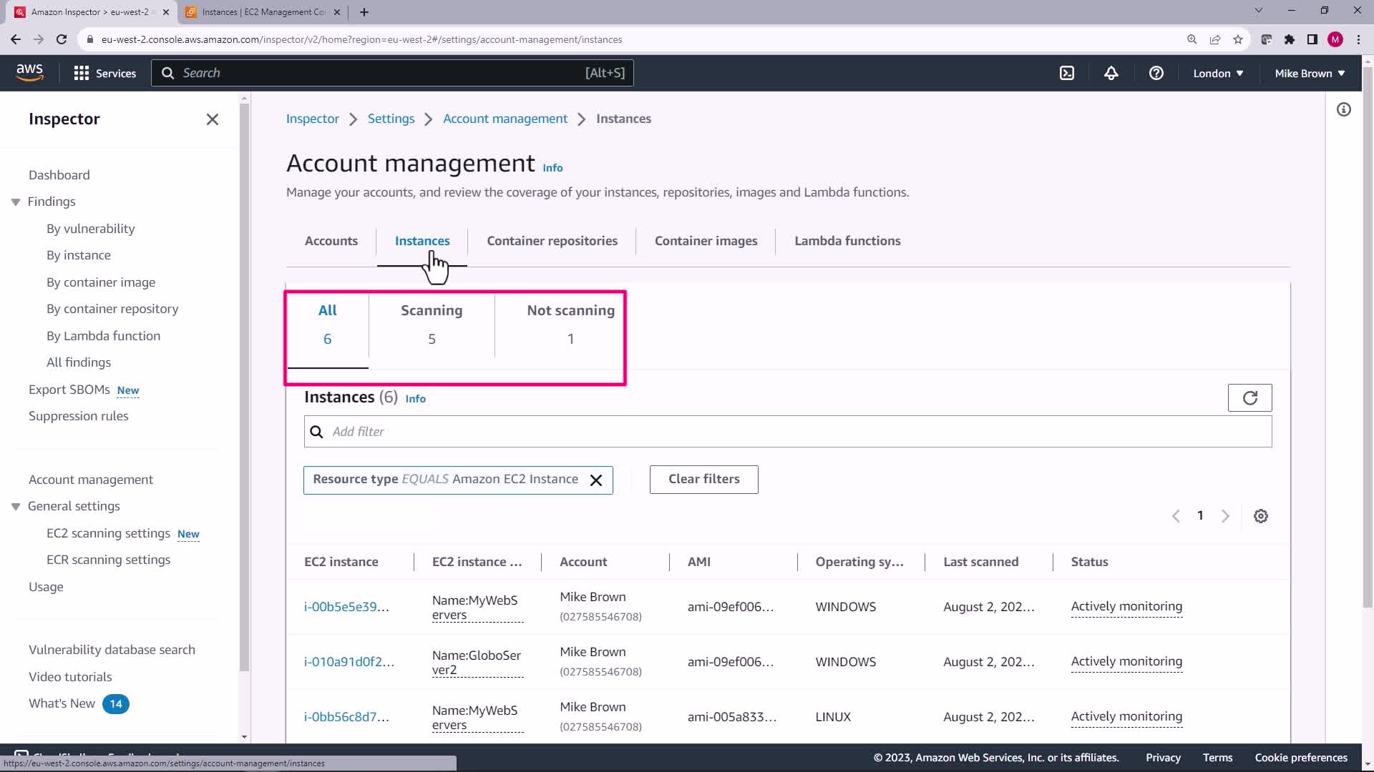The width and height of the screenshot is (1374, 772).
Task: Close the Inspector navigation panel
Action: click(x=213, y=119)
